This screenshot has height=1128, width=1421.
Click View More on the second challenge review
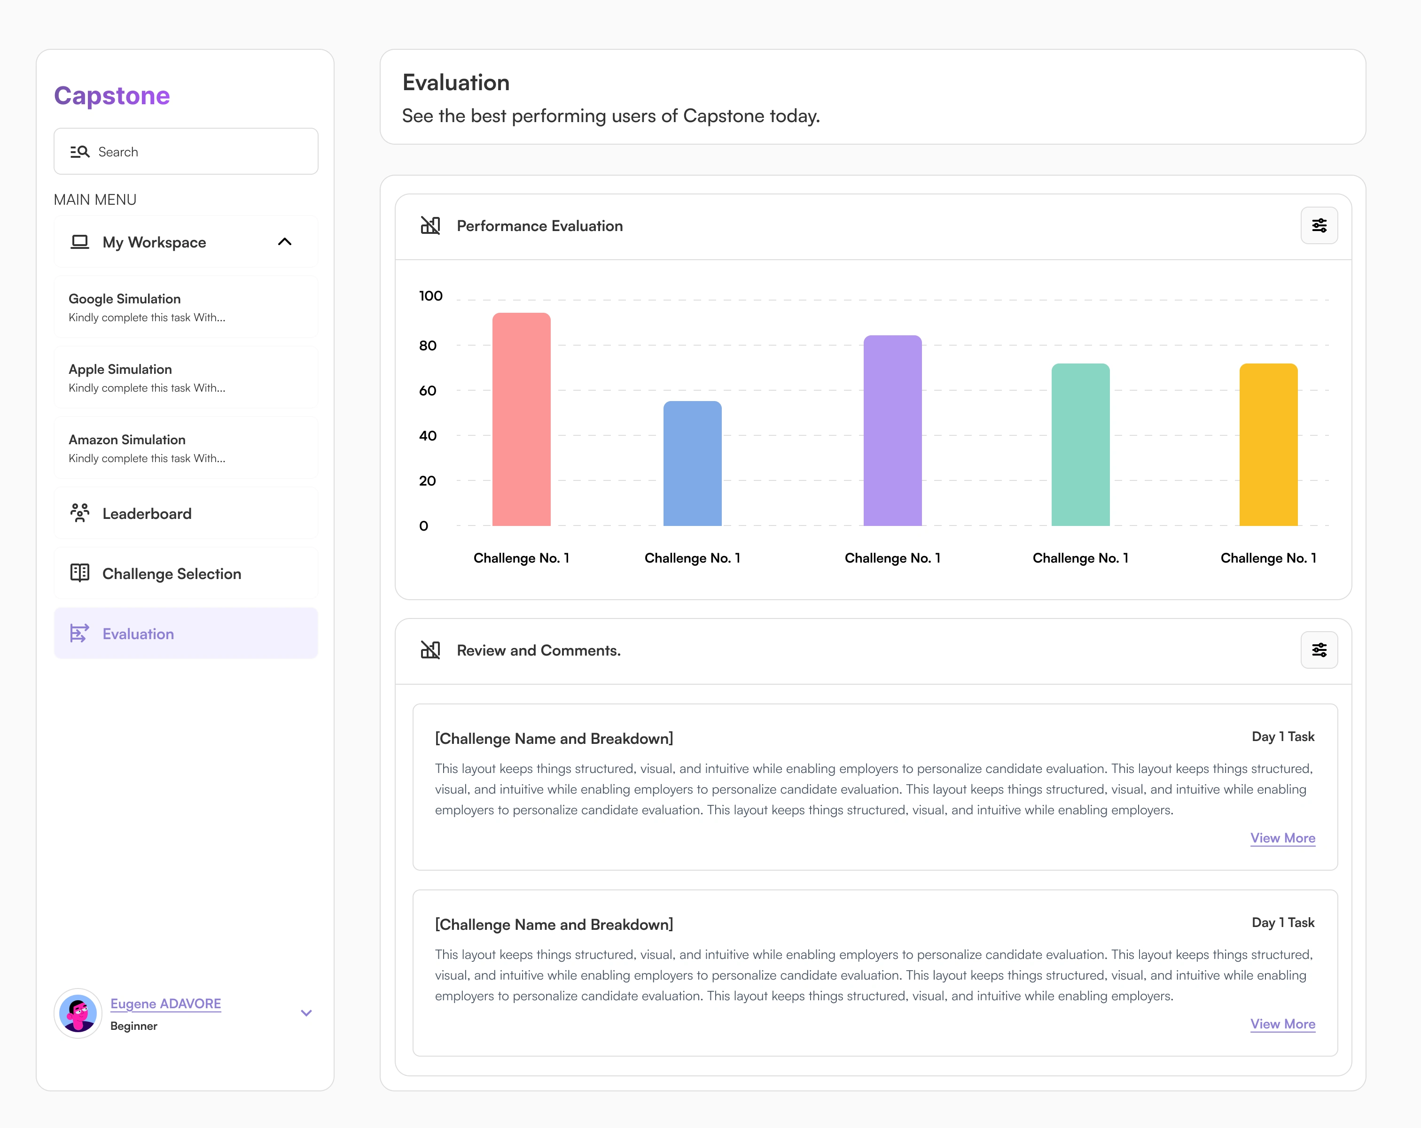(x=1282, y=1024)
